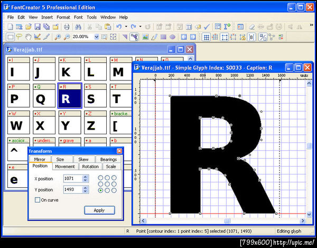Switch to point mode tool
Screen dimensions: 317x248
click(134, 37)
